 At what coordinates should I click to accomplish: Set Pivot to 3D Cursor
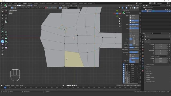tap(134, 26)
